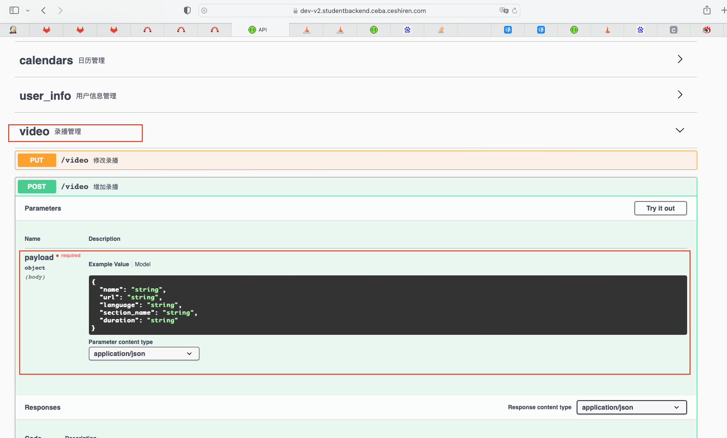Viewport: 727px width, 438px height.
Task: Reload the page using the refresh icon
Action: (515, 11)
